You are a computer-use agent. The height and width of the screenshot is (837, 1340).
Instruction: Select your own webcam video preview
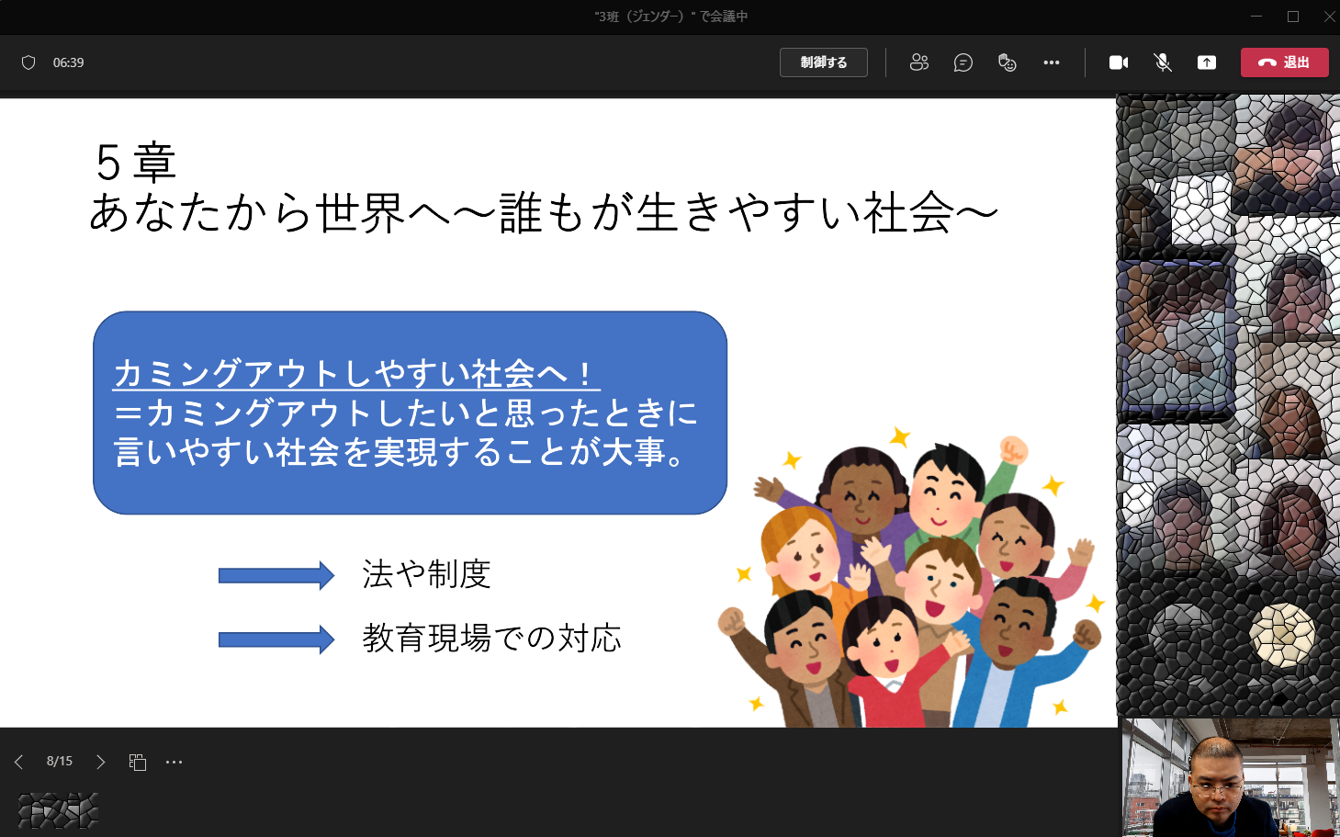tap(1227, 777)
